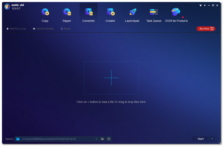Click the Merge button
223x146 pixels.
pos(66,29)
